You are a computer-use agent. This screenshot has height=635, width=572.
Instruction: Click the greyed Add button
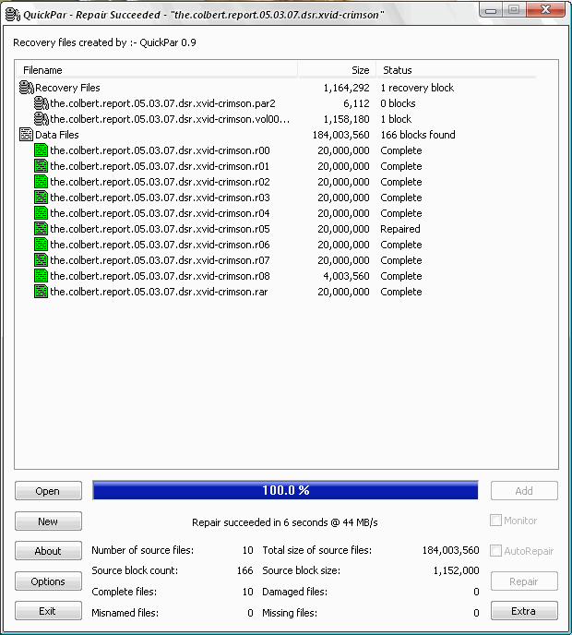[x=524, y=491]
